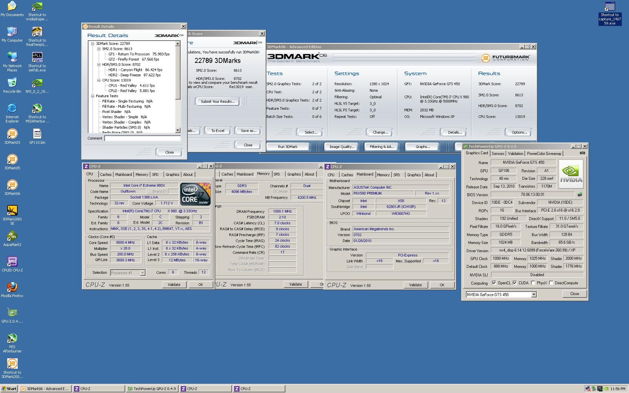Toggle the CUDA checkbox in GPU-Z
Image resolution: width=629 pixels, height=393 pixels.
tap(515, 283)
